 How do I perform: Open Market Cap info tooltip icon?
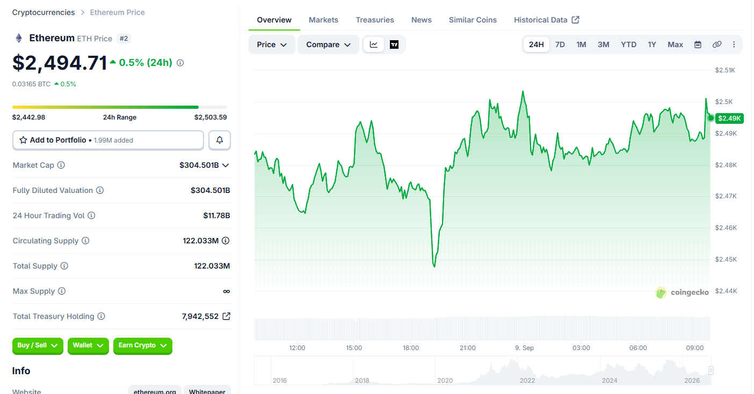(x=61, y=165)
